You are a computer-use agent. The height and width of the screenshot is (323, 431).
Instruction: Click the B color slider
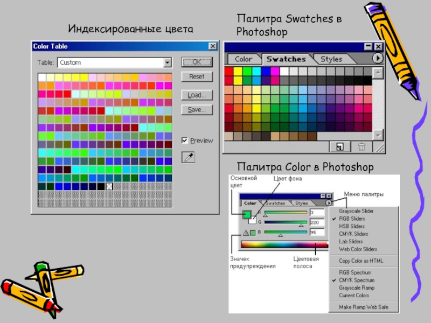coord(286,232)
